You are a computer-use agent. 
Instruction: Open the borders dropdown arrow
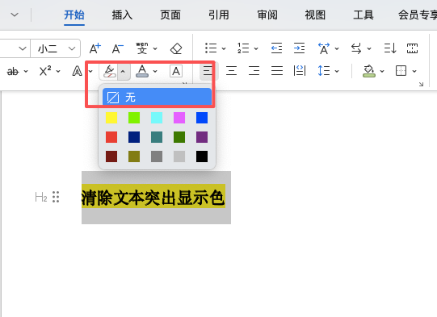click(414, 72)
